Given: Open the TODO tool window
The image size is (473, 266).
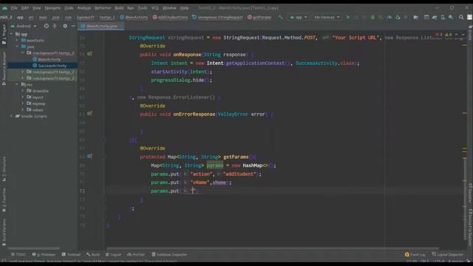Looking at the screenshot, I should click(18, 254).
